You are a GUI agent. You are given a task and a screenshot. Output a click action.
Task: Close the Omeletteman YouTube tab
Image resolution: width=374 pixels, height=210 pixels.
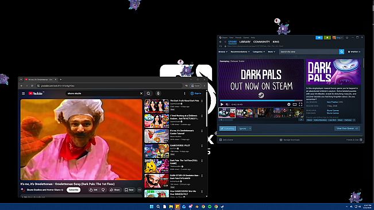click(56, 80)
